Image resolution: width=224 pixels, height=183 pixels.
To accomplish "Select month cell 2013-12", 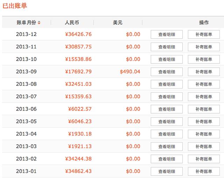I will pyautogui.click(x=26, y=34).
